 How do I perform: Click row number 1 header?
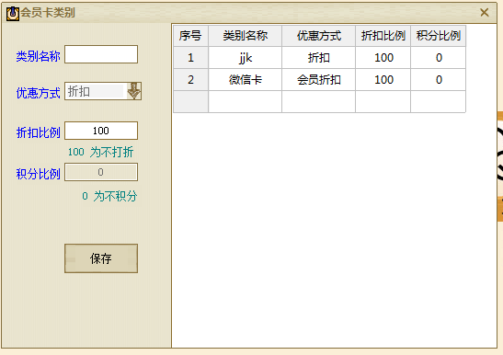click(190, 58)
